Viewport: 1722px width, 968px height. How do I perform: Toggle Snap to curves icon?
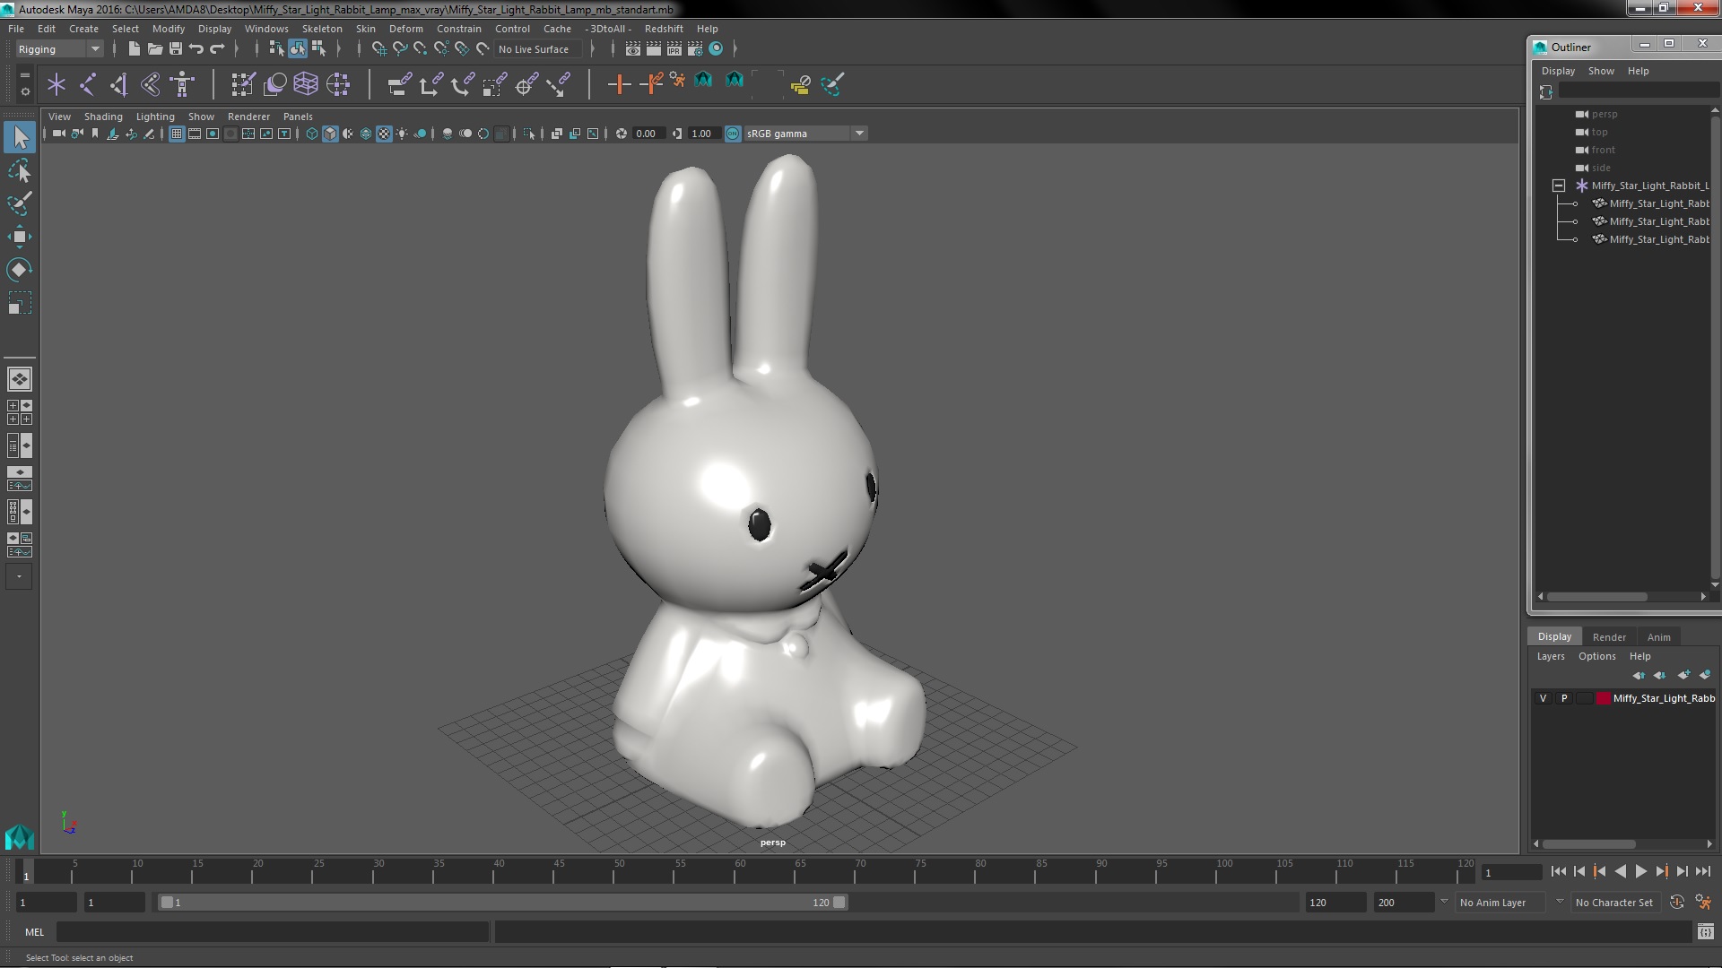coord(400,48)
